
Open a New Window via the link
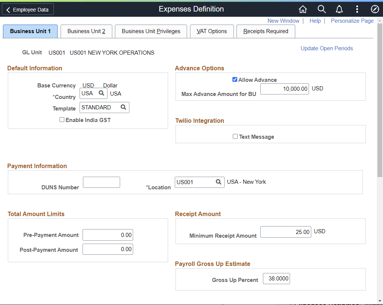tap(283, 21)
